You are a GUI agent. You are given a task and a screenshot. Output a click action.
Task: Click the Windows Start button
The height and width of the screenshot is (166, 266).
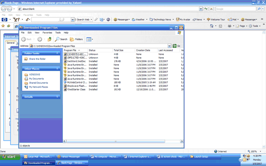point(10,157)
